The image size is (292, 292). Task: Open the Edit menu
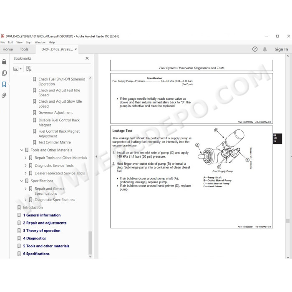click(x=10, y=42)
